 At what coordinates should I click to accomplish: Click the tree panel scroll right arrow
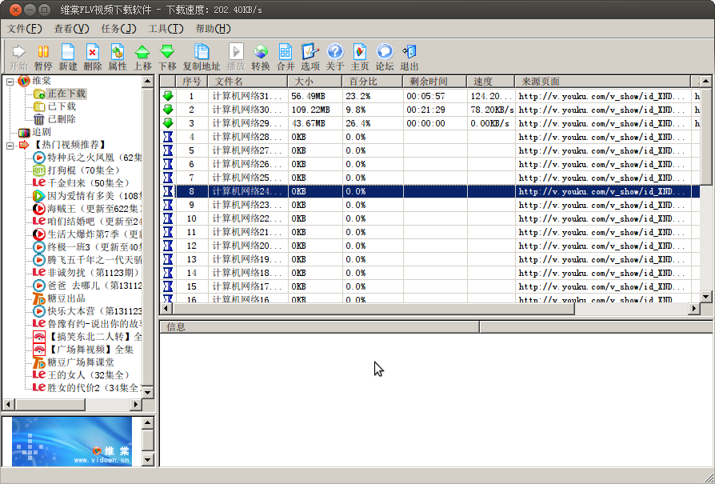tap(135, 404)
